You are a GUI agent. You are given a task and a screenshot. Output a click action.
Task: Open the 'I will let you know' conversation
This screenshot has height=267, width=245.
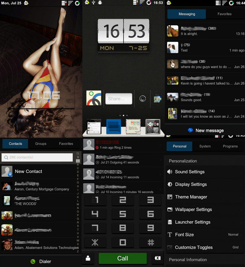[x=205, y=113]
